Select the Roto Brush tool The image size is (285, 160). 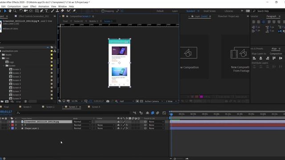click(x=69, y=11)
